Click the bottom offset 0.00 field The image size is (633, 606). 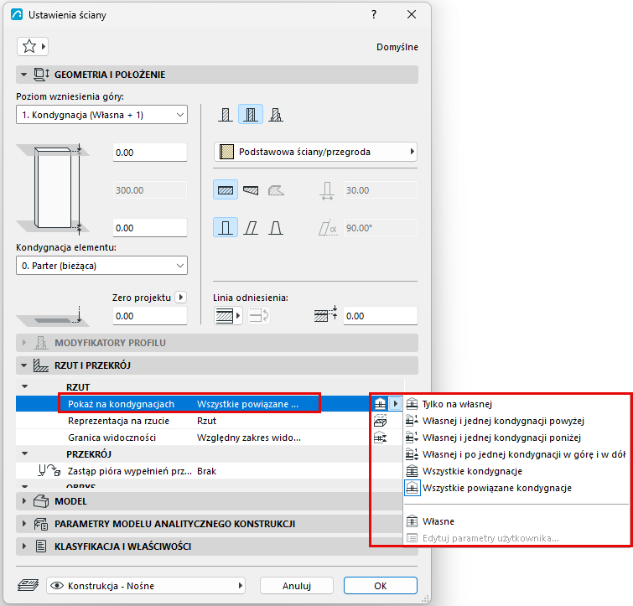click(150, 227)
